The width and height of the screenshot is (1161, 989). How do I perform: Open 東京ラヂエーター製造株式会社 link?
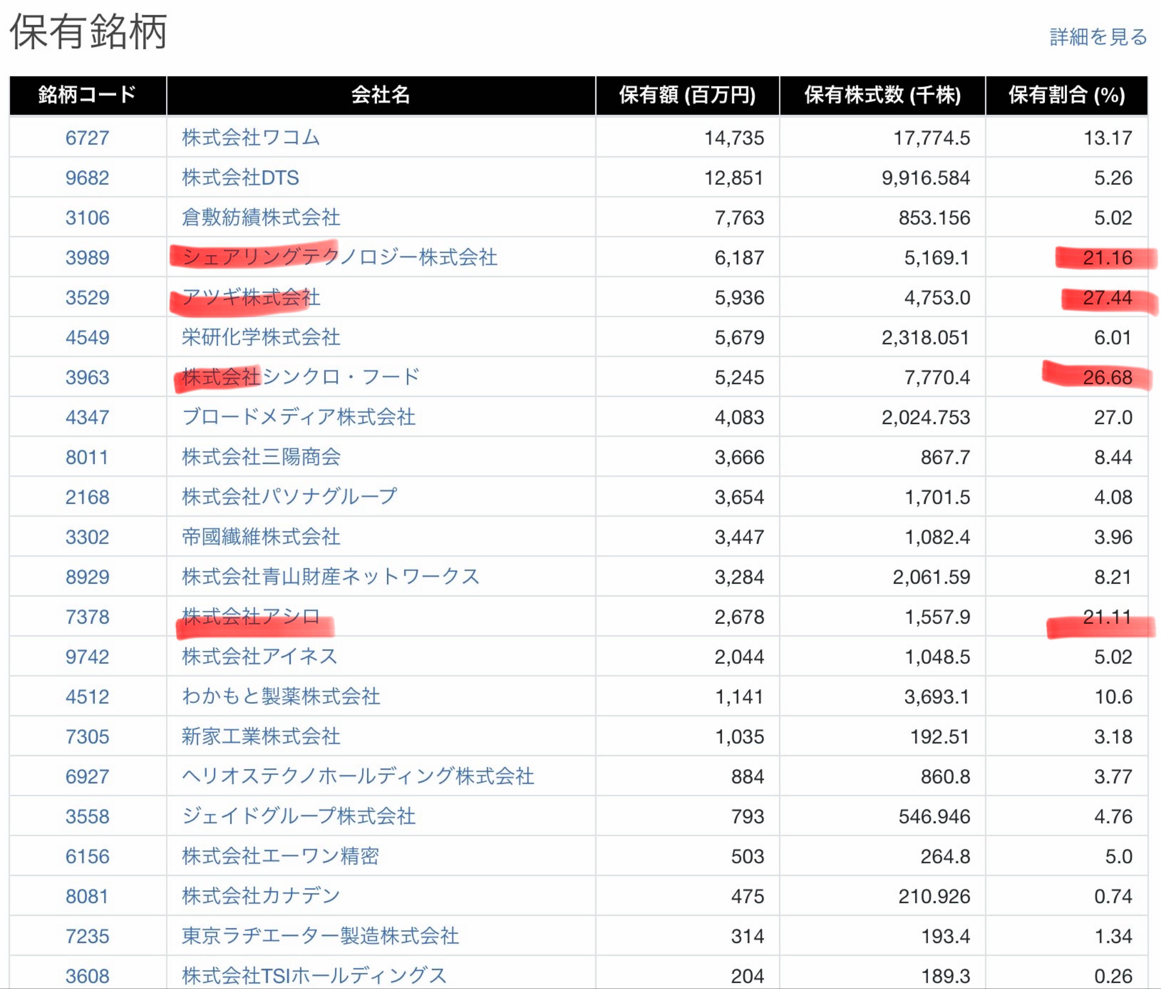click(x=320, y=936)
